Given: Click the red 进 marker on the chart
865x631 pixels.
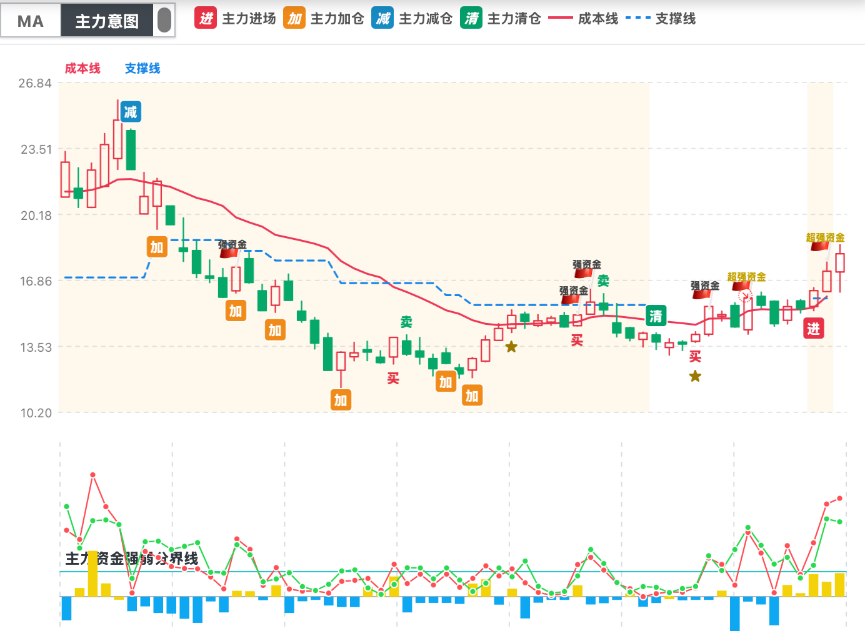Looking at the screenshot, I should (813, 329).
